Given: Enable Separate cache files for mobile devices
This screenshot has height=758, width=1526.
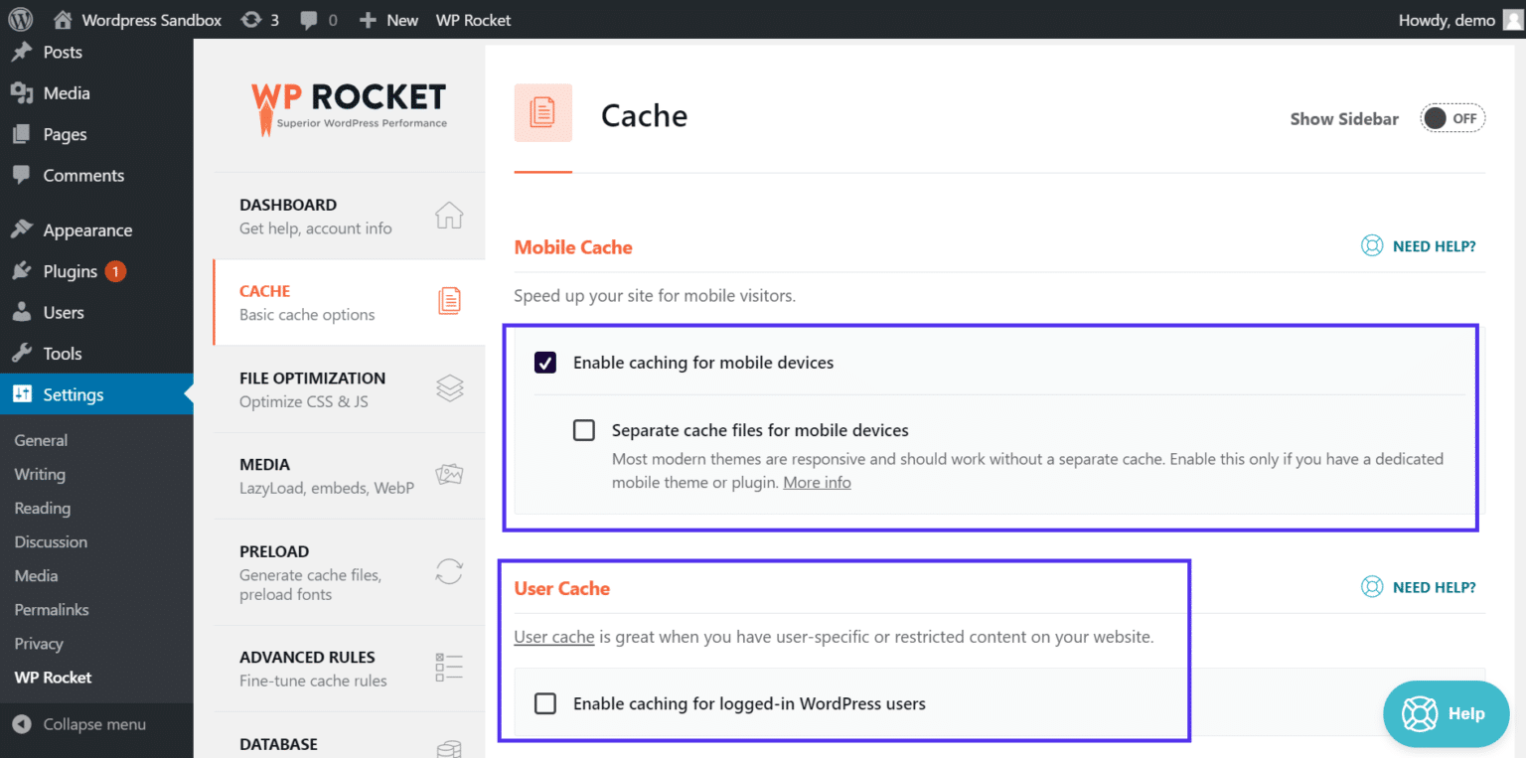Looking at the screenshot, I should point(583,429).
